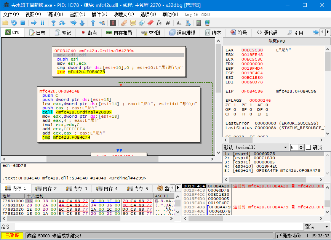331x240 pixels.
Task: Switch to the 日志 tab
Action: coord(37,33)
